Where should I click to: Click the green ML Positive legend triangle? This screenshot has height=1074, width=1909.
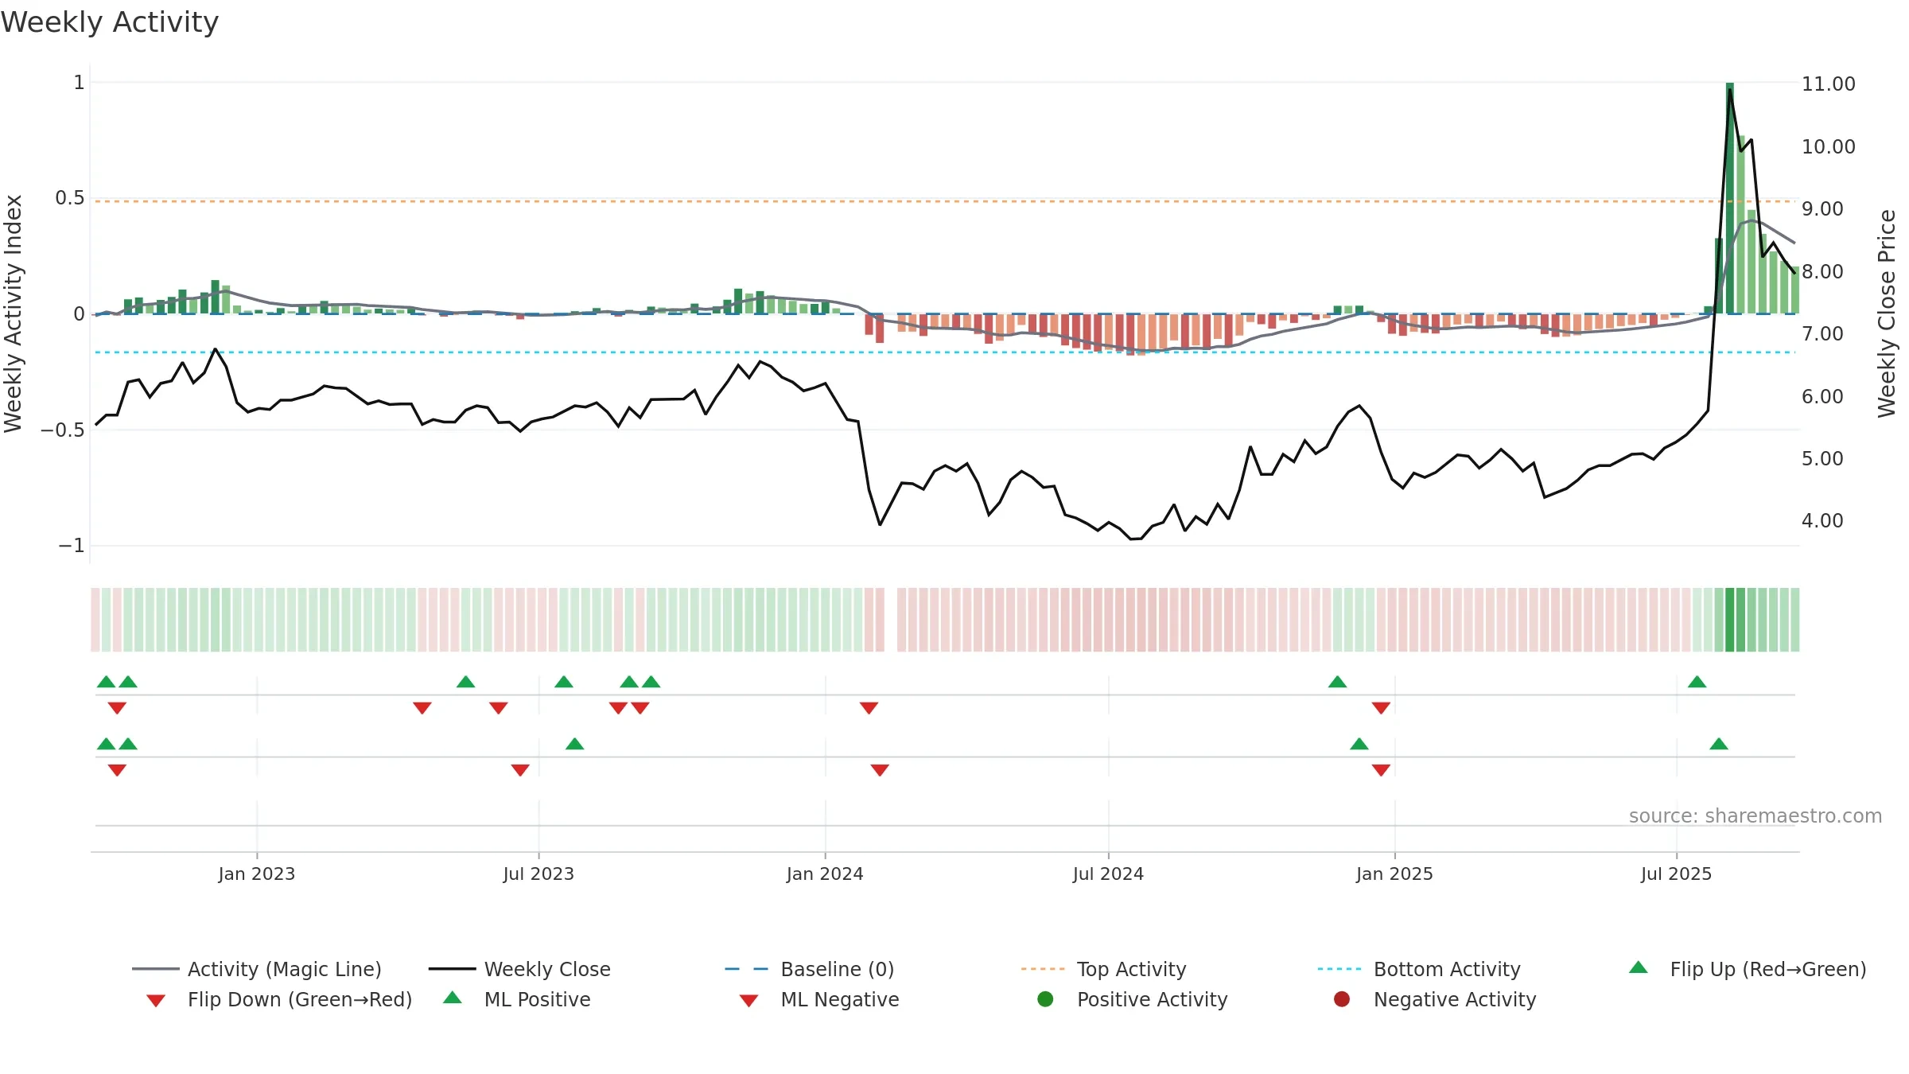[453, 998]
